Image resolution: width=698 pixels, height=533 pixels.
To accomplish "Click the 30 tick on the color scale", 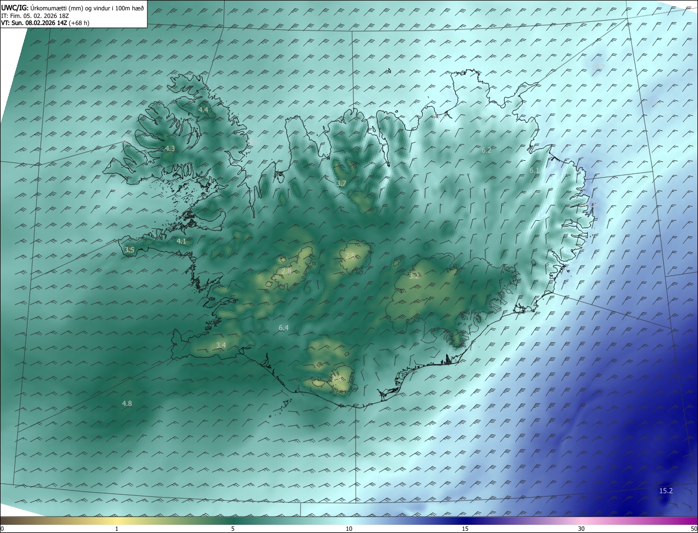I will click(x=581, y=529).
